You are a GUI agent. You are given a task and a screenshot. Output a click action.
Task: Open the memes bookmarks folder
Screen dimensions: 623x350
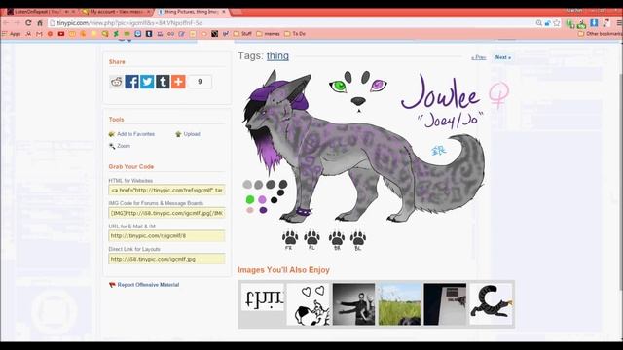pos(269,34)
